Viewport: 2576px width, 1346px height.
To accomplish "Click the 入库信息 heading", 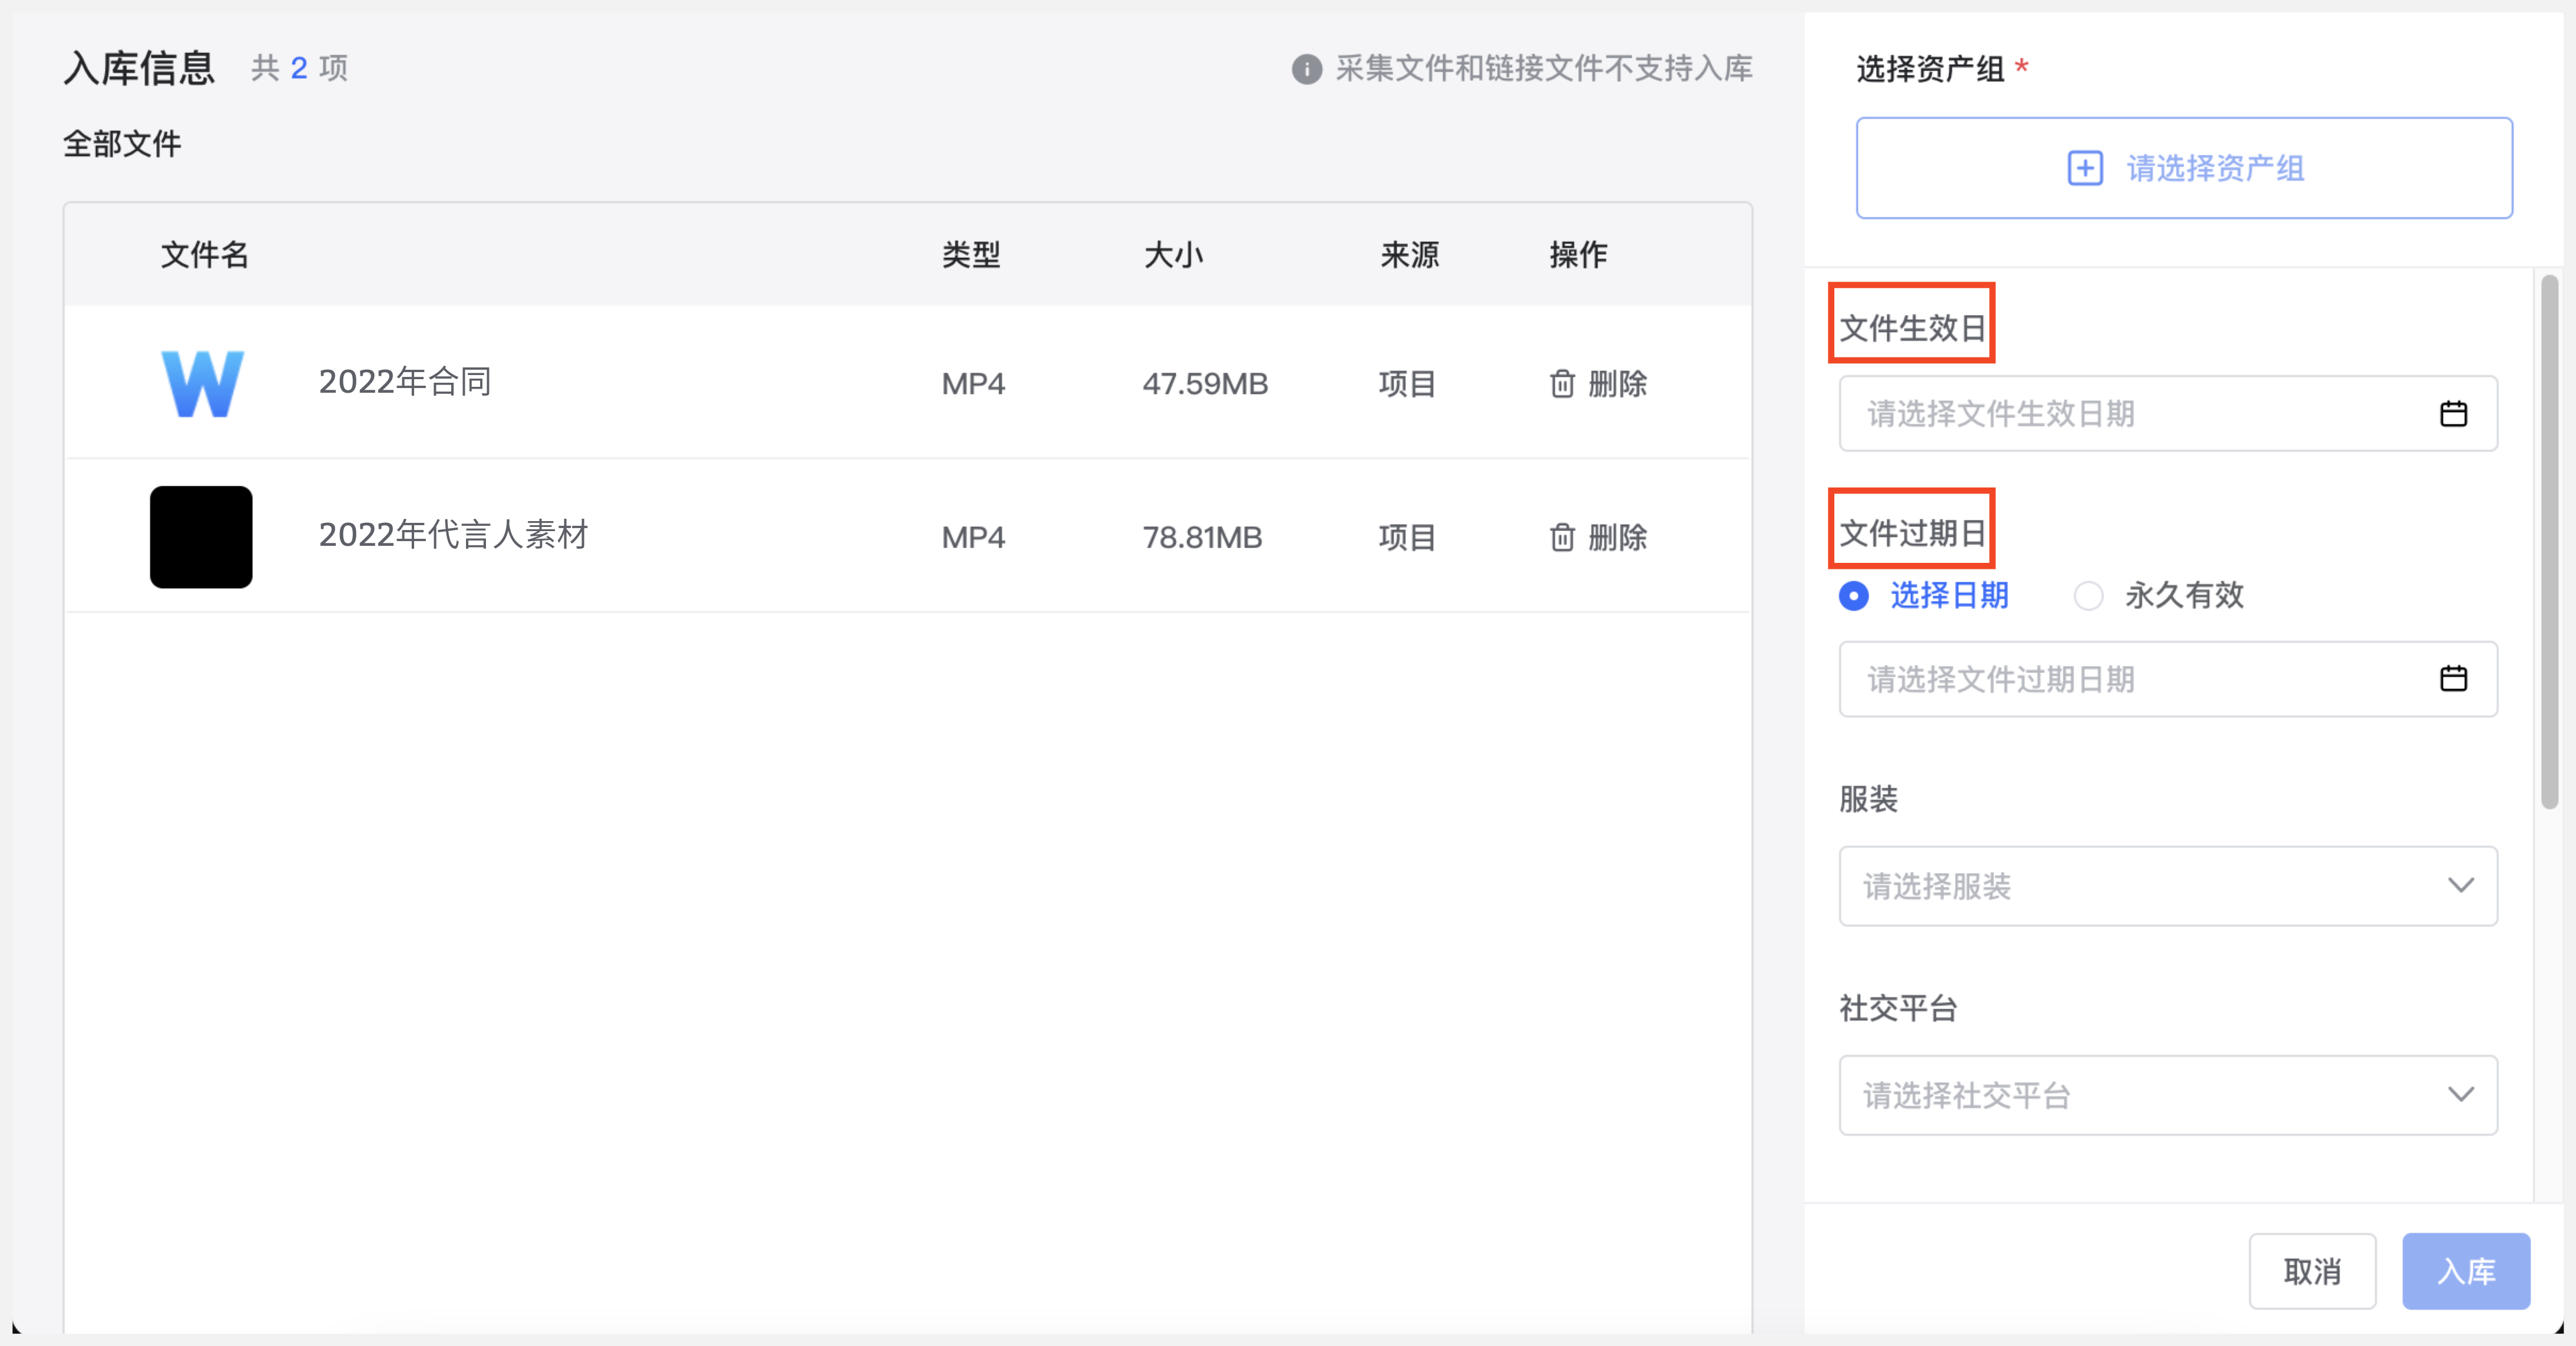I will coord(139,68).
